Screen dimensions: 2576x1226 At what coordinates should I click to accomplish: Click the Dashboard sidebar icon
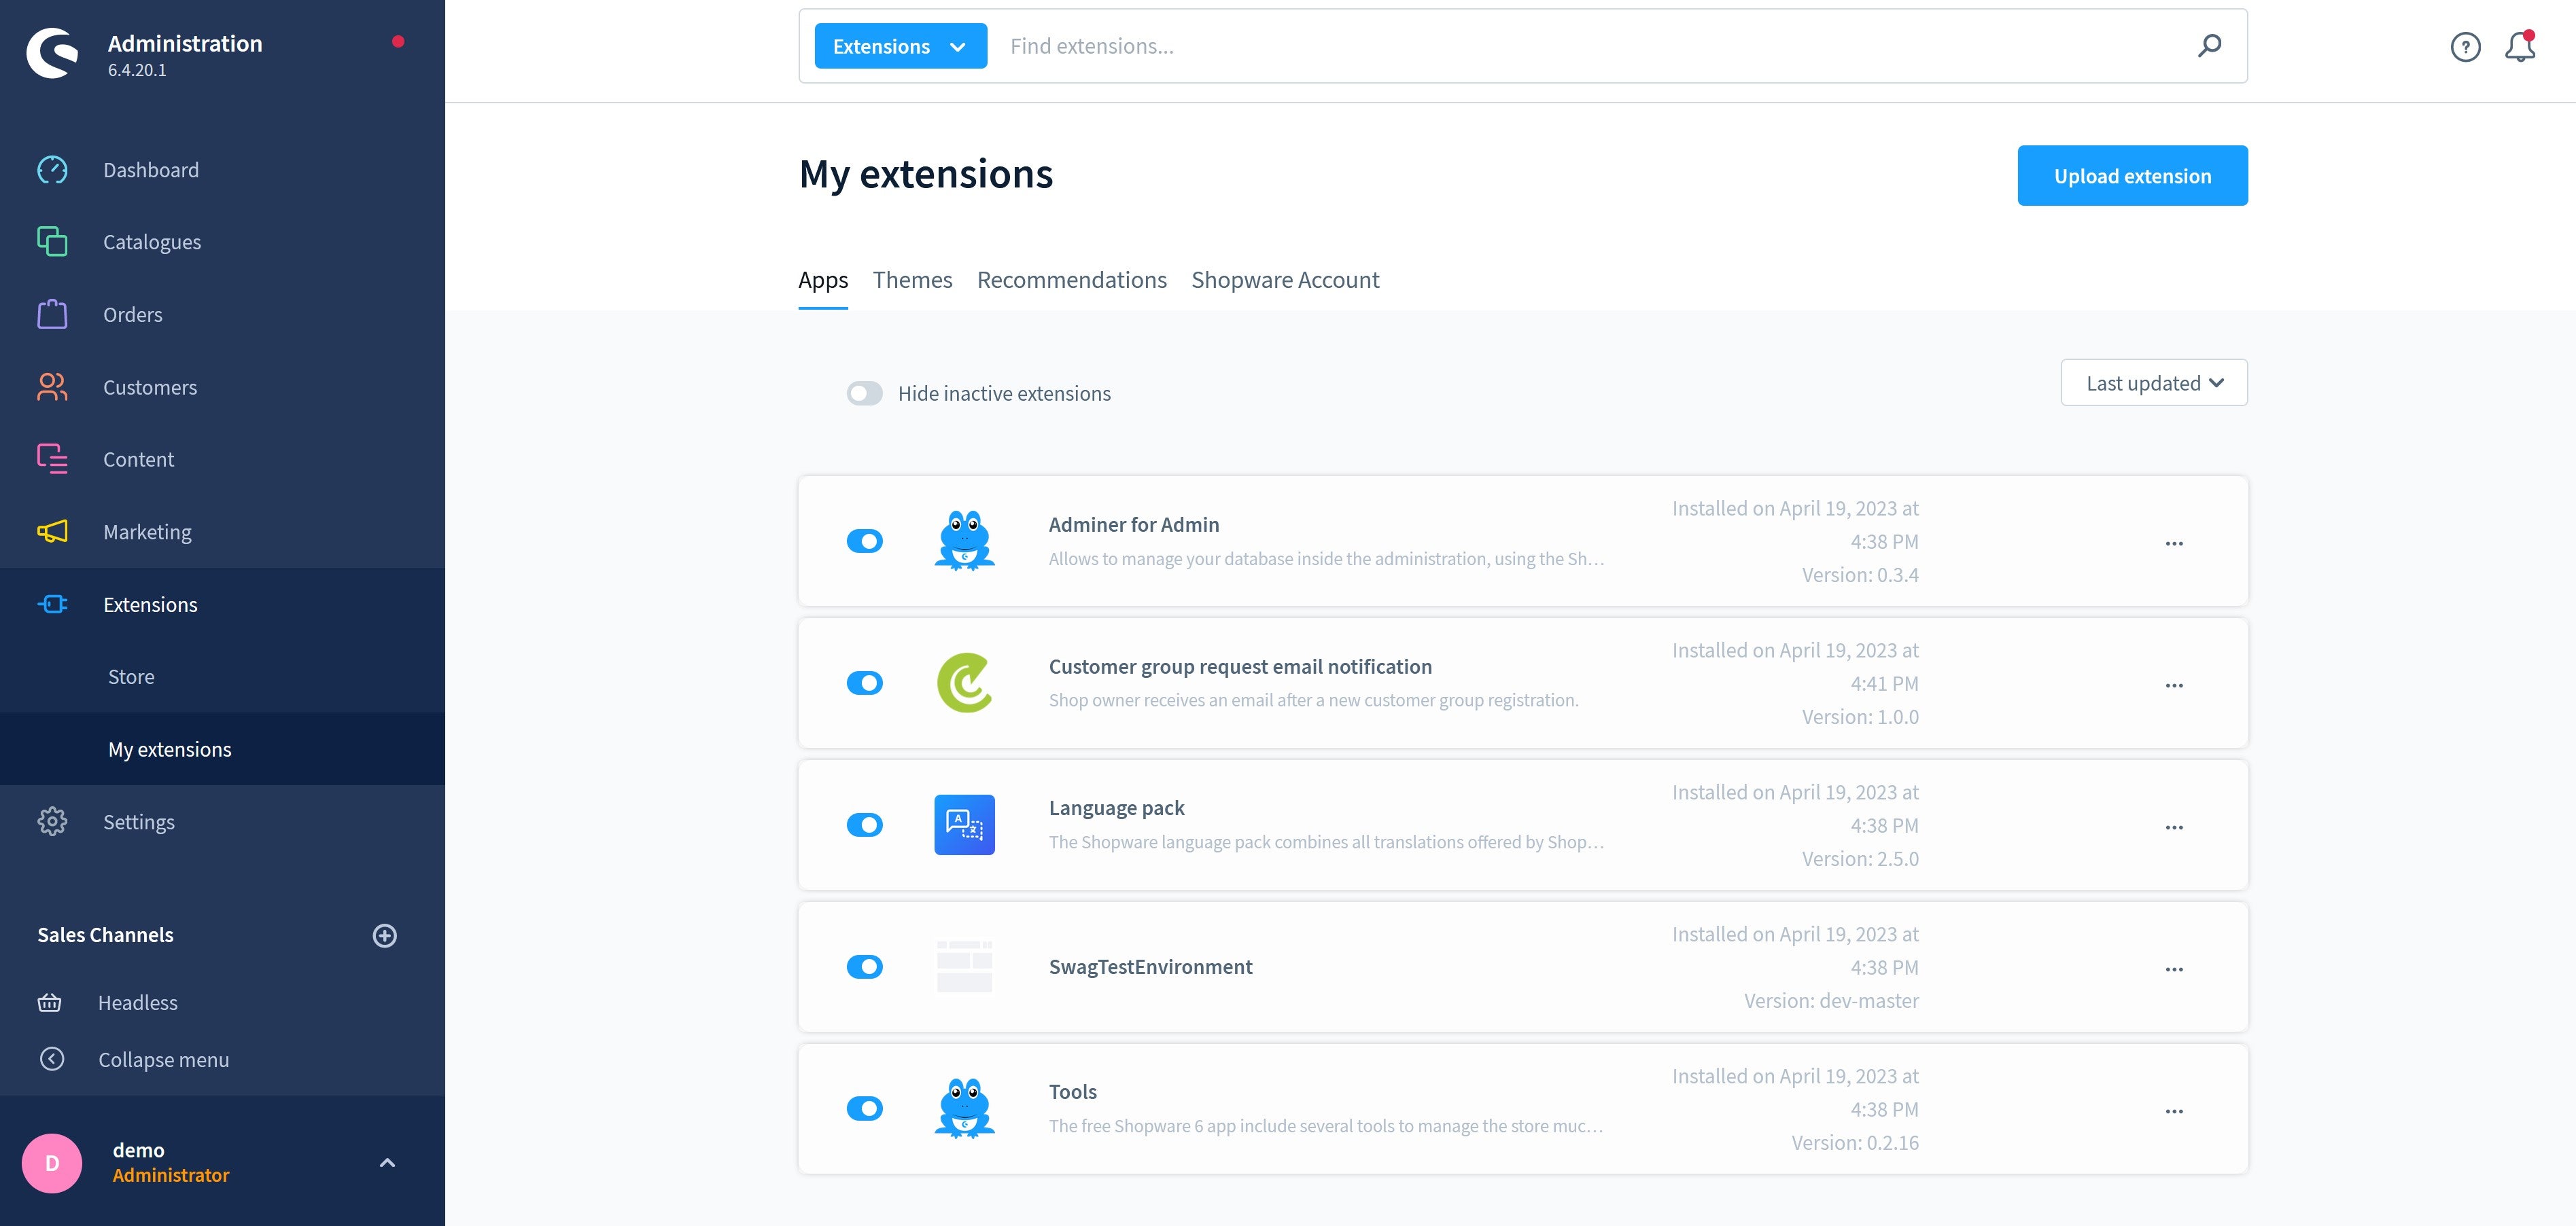click(51, 169)
